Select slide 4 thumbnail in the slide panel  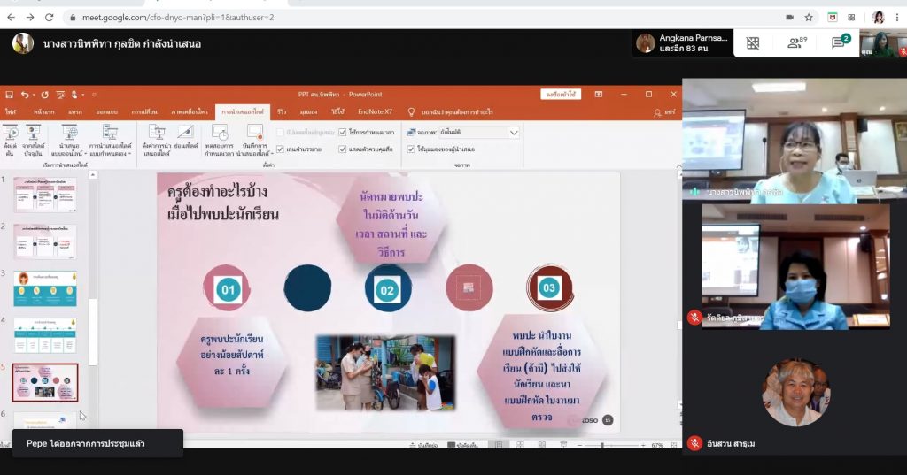click(44, 335)
